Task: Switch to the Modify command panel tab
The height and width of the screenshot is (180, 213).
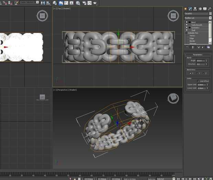Action: click(190, 9)
